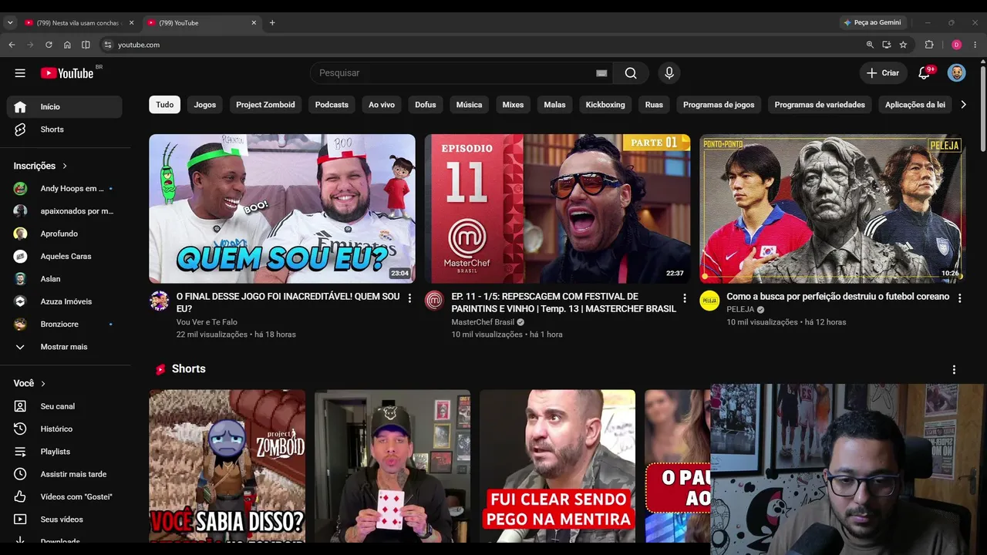Open the playing card magic short

[392, 466]
